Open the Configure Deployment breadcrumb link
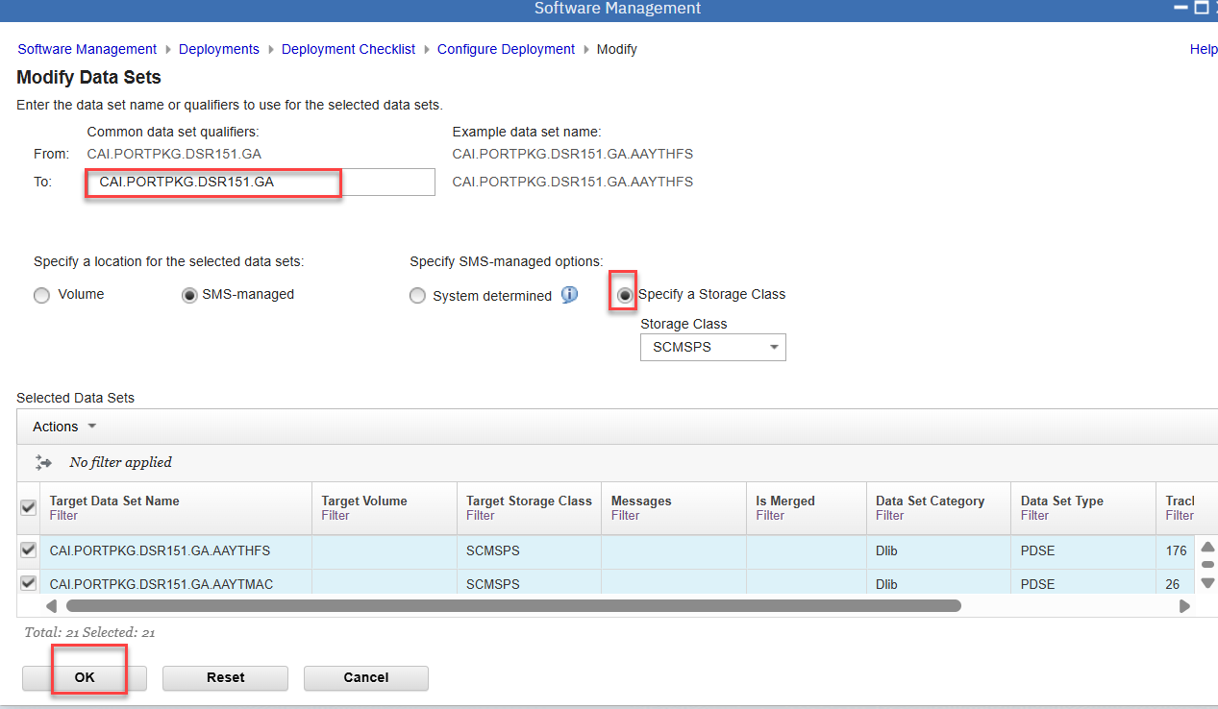 tap(506, 49)
